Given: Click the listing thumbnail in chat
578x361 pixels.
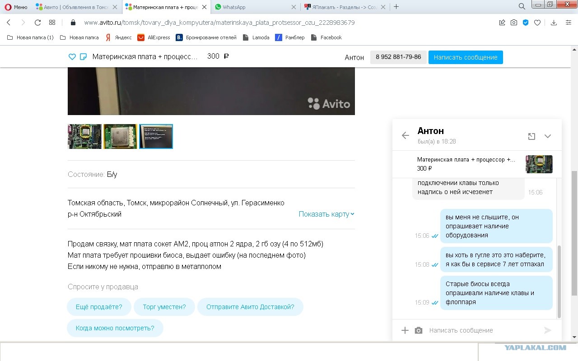Looking at the screenshot, I should [x=539, y=164].
